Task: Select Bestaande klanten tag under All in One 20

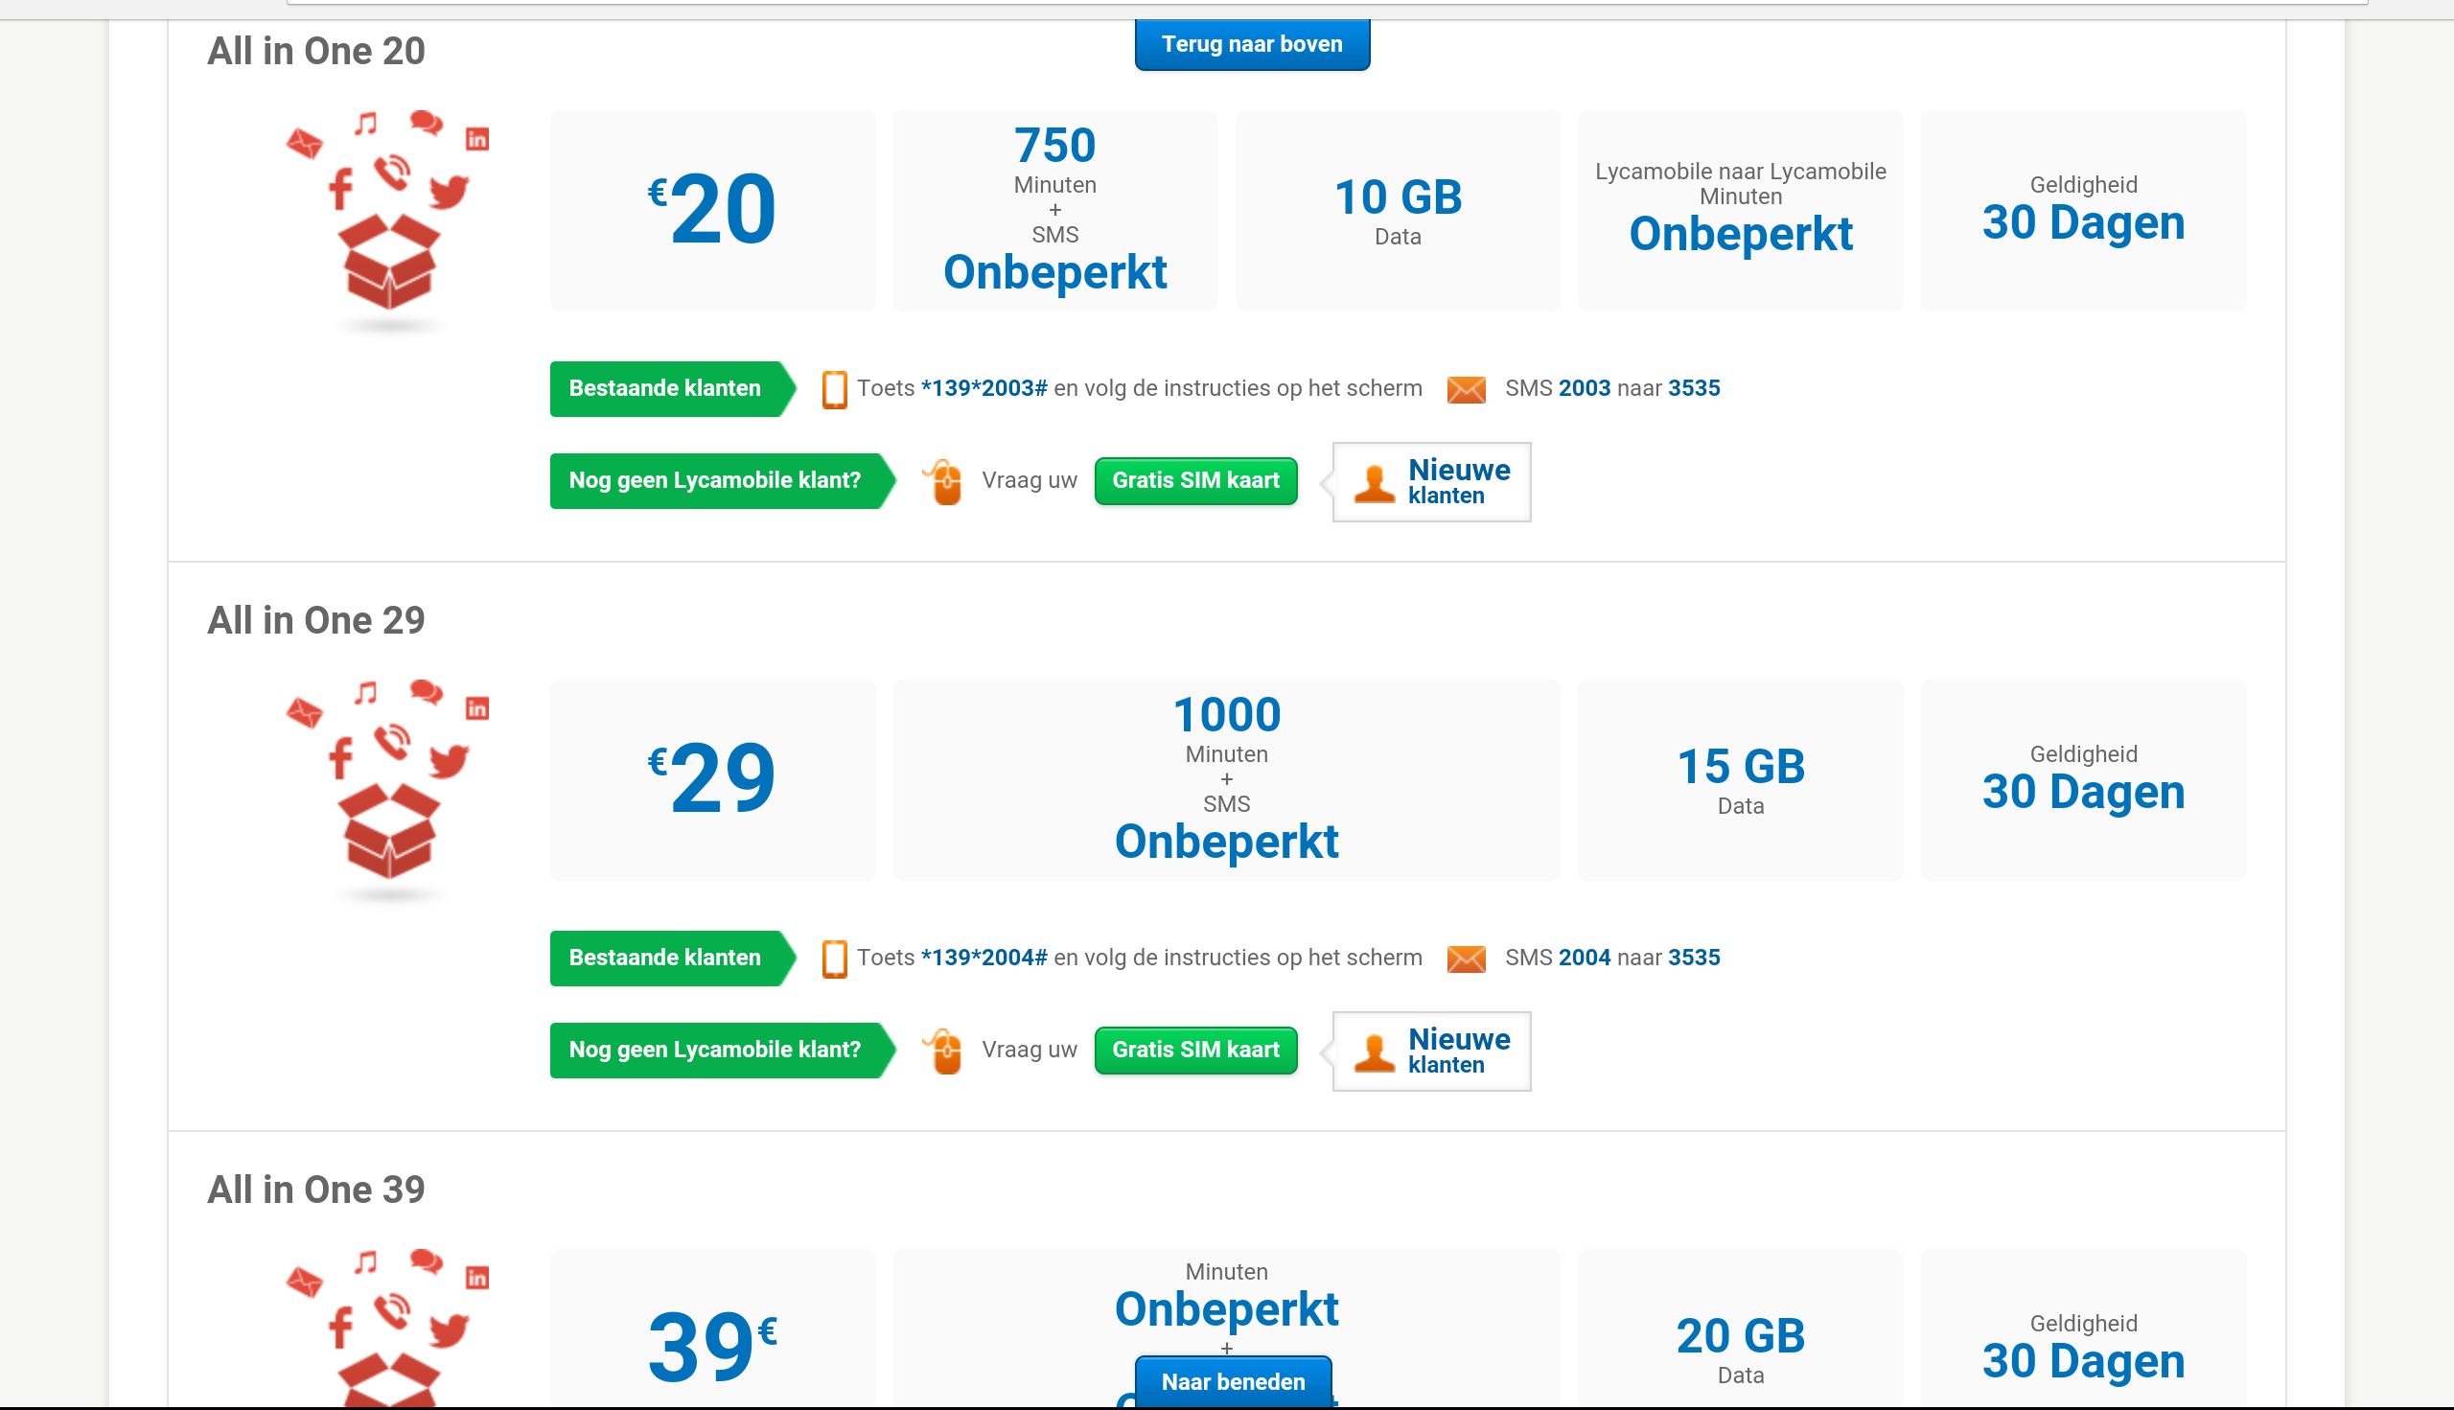Action: [665, 389]
